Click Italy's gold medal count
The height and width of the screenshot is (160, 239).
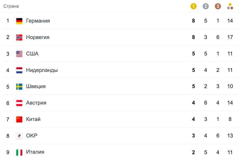[x=193, y=152]
